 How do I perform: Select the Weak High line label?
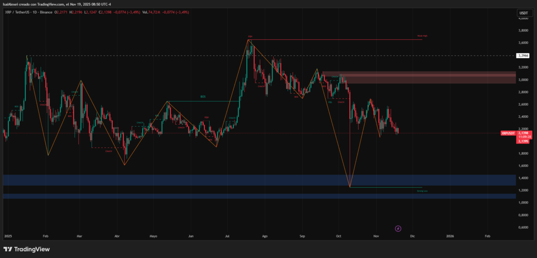coord(422,36)
